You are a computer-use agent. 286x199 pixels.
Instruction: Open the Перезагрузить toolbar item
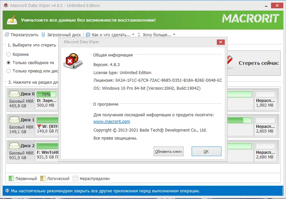(x=22, y=35)
